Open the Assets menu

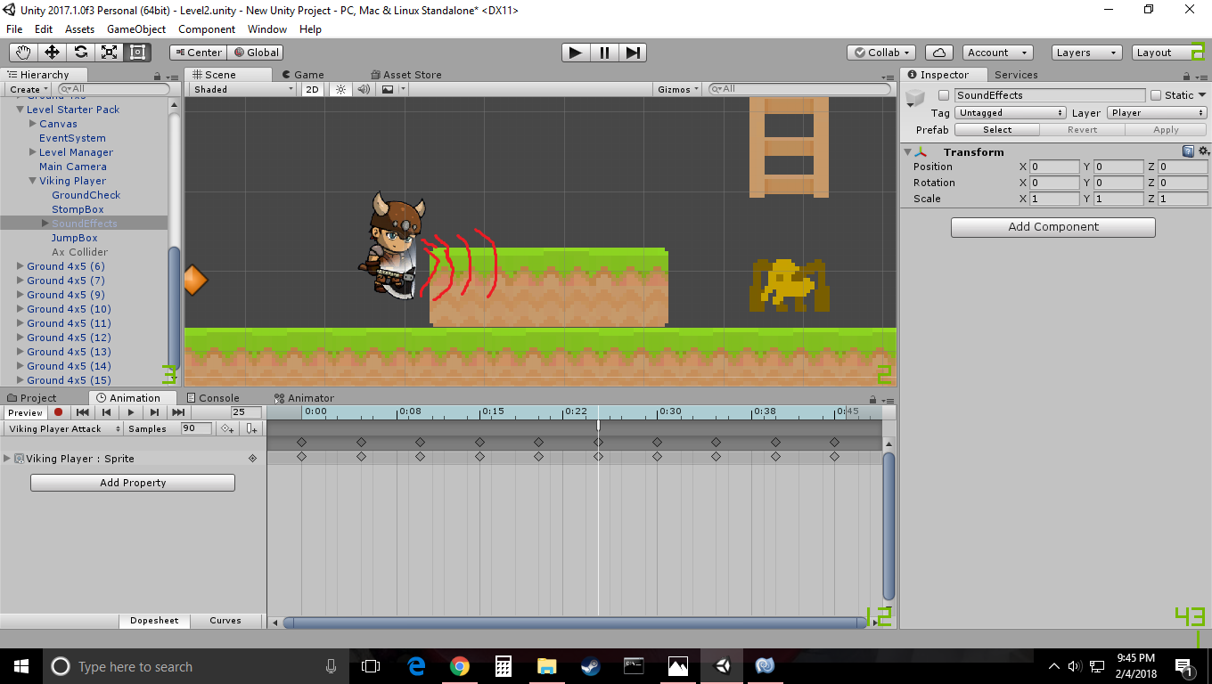[79, 29]
